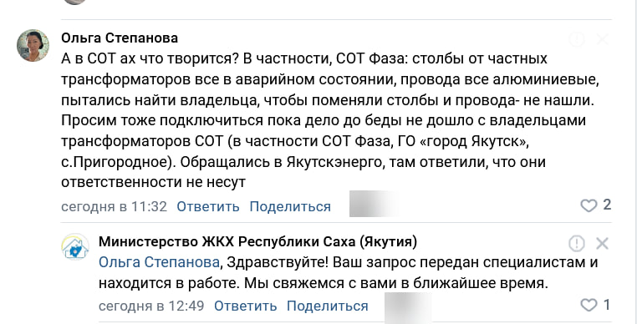
Task: Click Ответить under the ministry's reply
Action: coord(246,306)
